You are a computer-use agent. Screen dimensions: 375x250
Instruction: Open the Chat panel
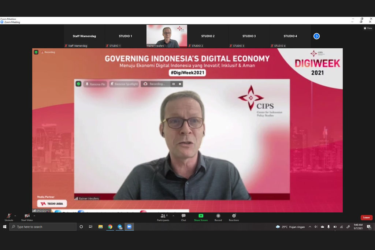(x=183, y=217)
